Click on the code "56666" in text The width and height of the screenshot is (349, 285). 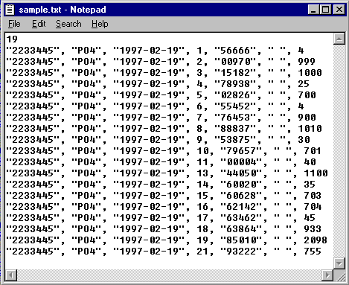[235, 51]
